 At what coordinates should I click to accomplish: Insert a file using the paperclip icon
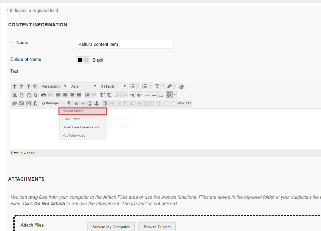[14, 103]
